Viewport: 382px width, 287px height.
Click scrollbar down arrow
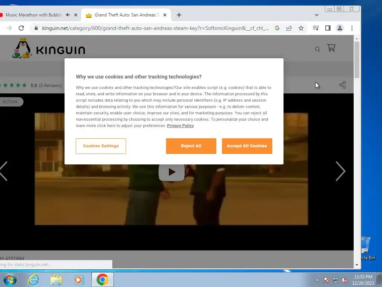pyautogui.click(x=357, y=265)
